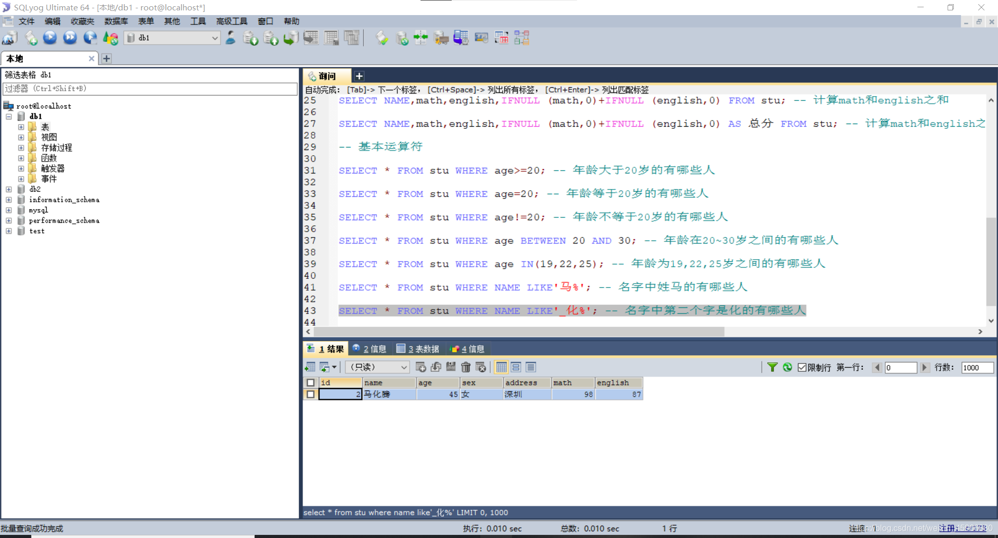Open the 文件 menu
Screen dimensions: 998x538
pos(27,21)
